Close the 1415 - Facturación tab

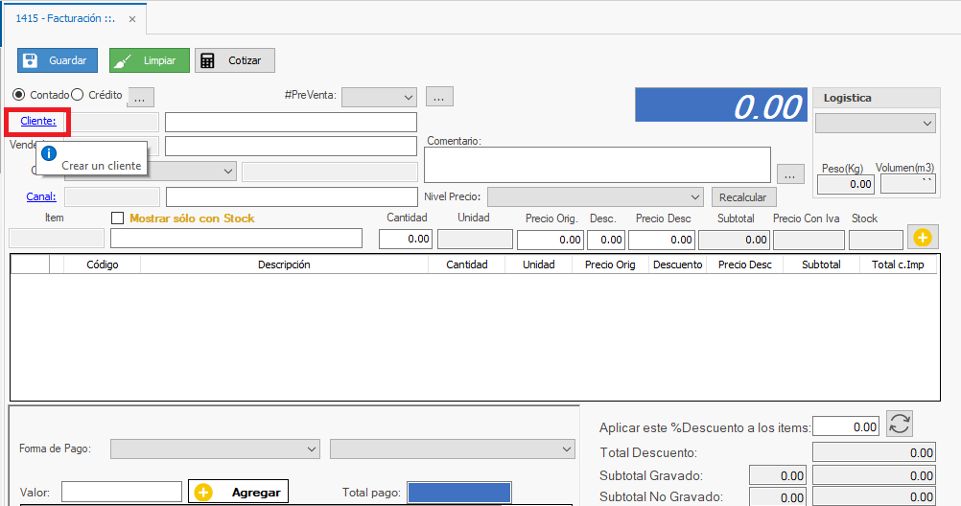[x=131, y=19]
